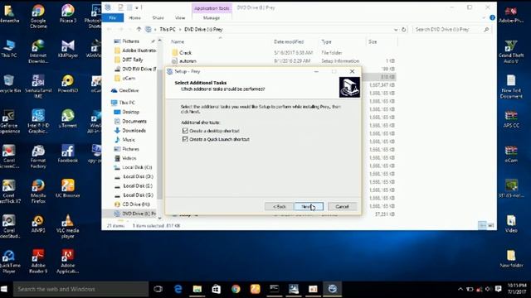The image size is (531, 298).
Task: Select the Crack folder in file list
Action: pyautogui.click(x=182, y=53)
